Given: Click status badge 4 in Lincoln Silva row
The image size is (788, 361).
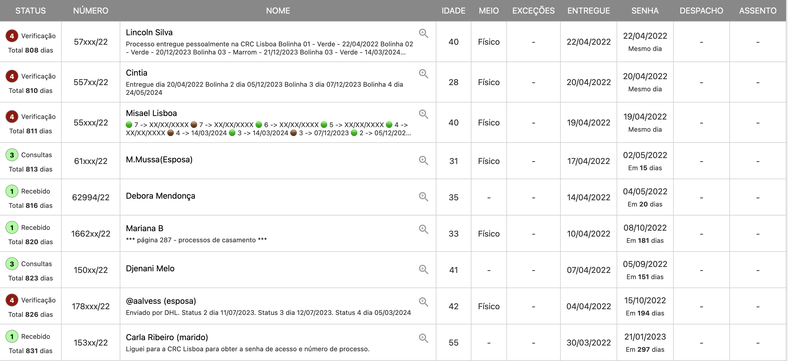Looking at the screenshot, I should click(12, 36).
